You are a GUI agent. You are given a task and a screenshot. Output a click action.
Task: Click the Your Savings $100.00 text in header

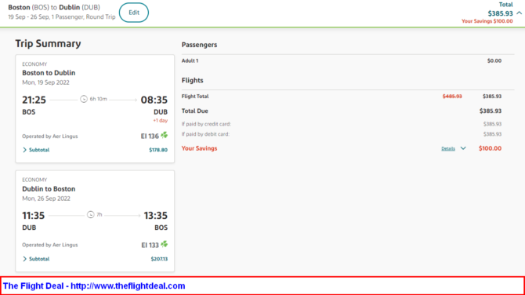(487, 21)
